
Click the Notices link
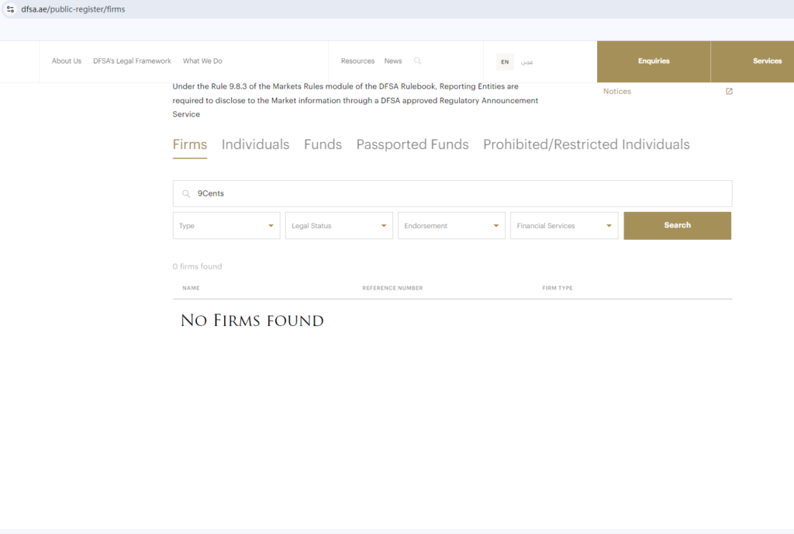(x=616, y=91)
